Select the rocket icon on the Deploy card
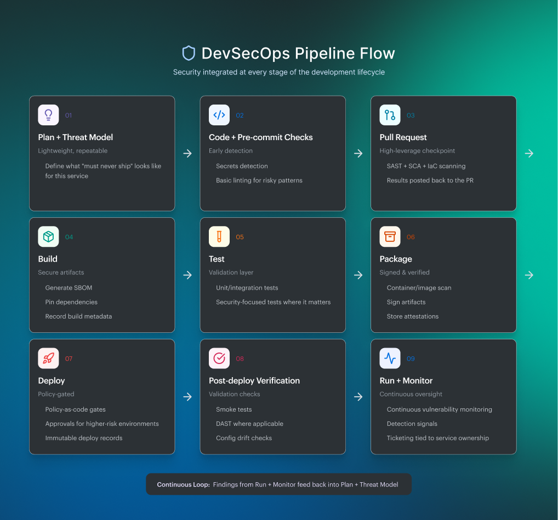This screenshot has height=520, width=558. [x=48, y=358]
